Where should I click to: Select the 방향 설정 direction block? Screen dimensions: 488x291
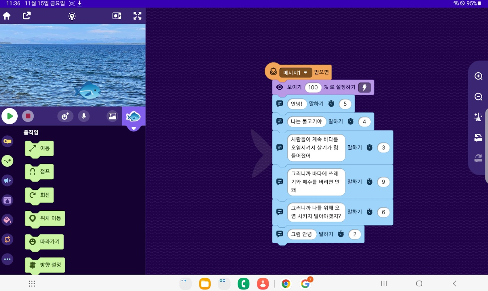point(45,266)
